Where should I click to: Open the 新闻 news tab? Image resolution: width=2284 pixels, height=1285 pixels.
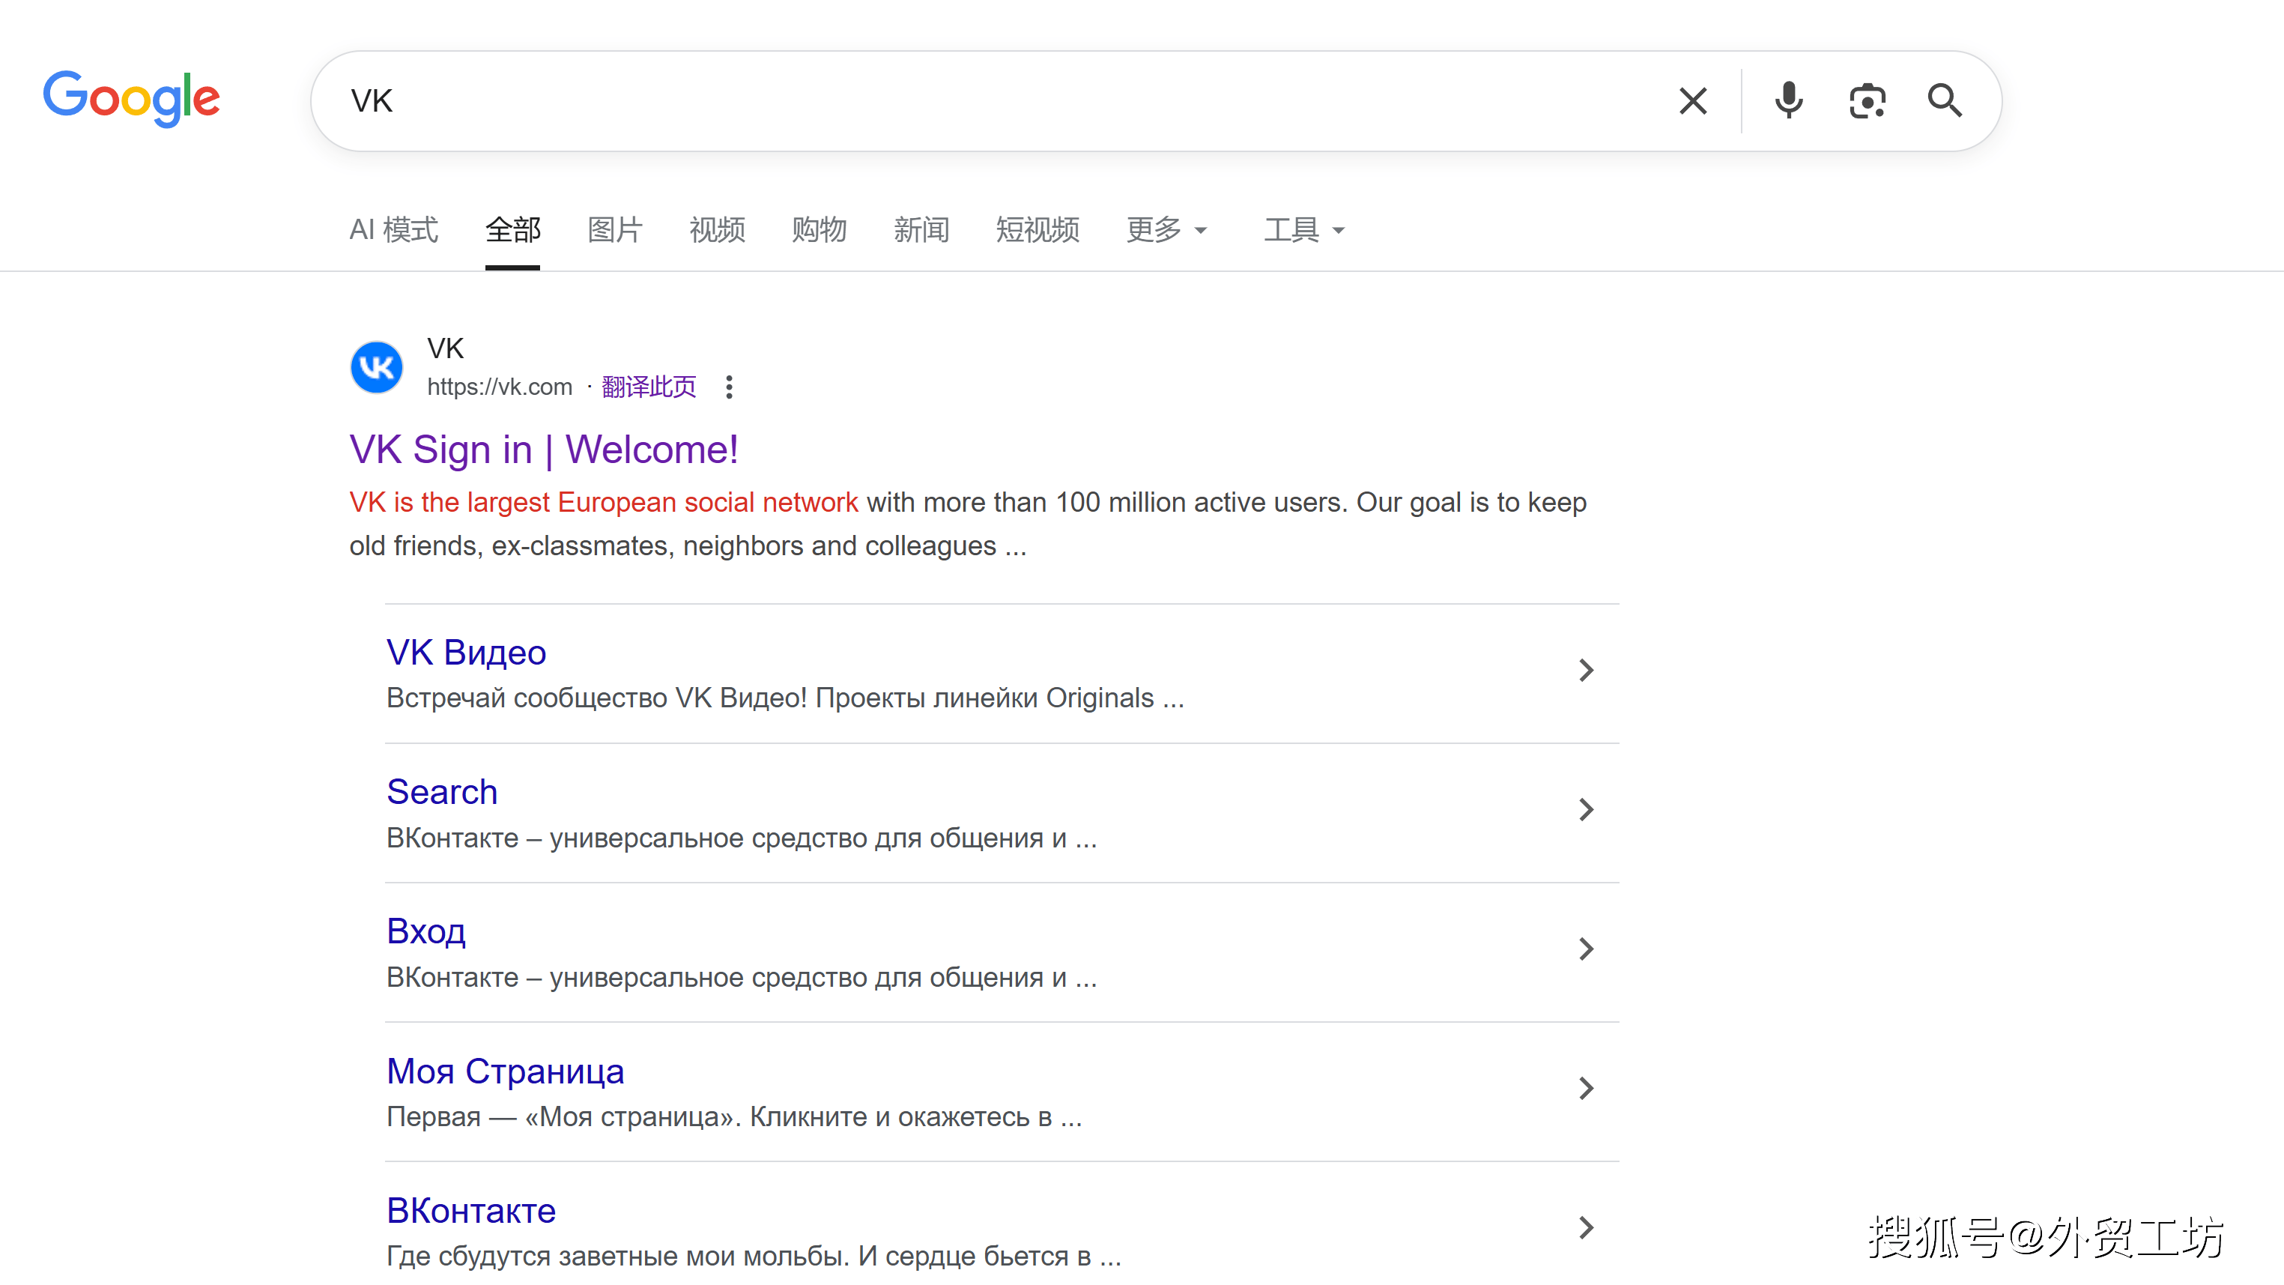(921, 230)
